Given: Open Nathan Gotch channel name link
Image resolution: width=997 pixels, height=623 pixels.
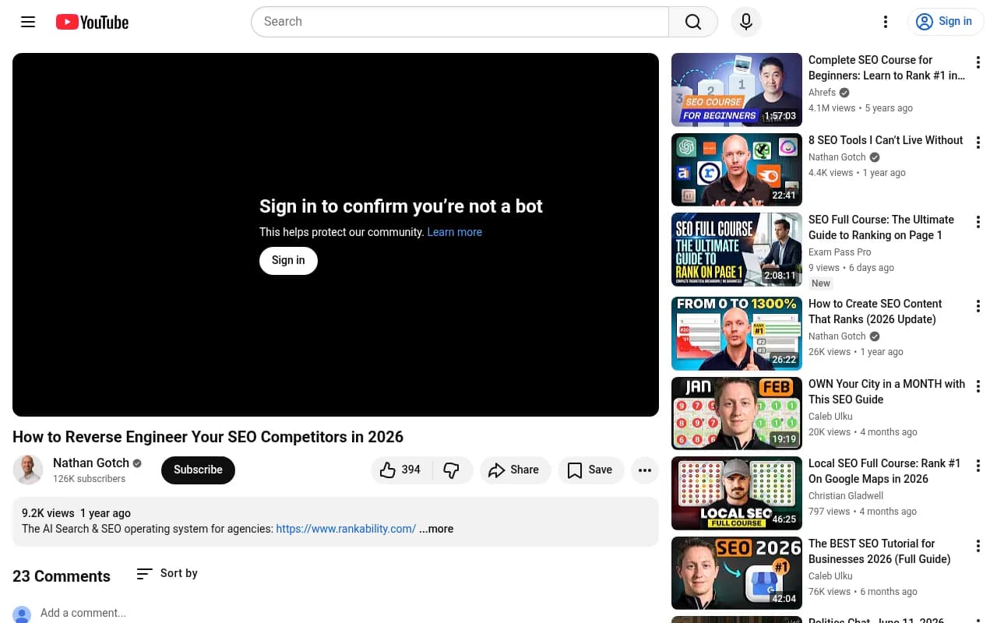Looking at the screenshot, I should (x=91, y=463).
